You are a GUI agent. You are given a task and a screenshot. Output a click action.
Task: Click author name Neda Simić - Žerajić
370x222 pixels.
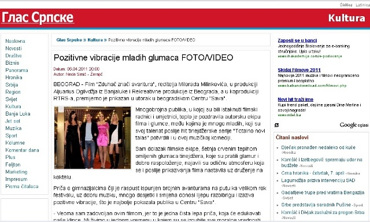[x=84, y=75]
